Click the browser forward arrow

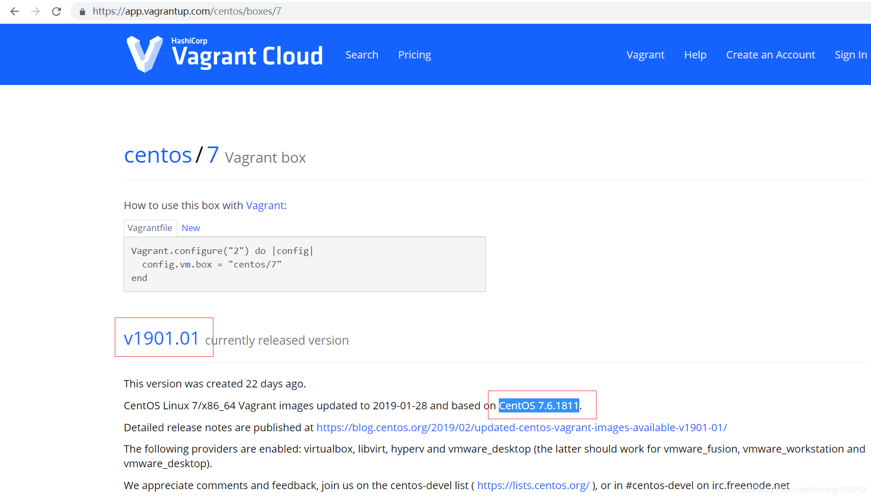pyautogui.click(x=35, y=11)
